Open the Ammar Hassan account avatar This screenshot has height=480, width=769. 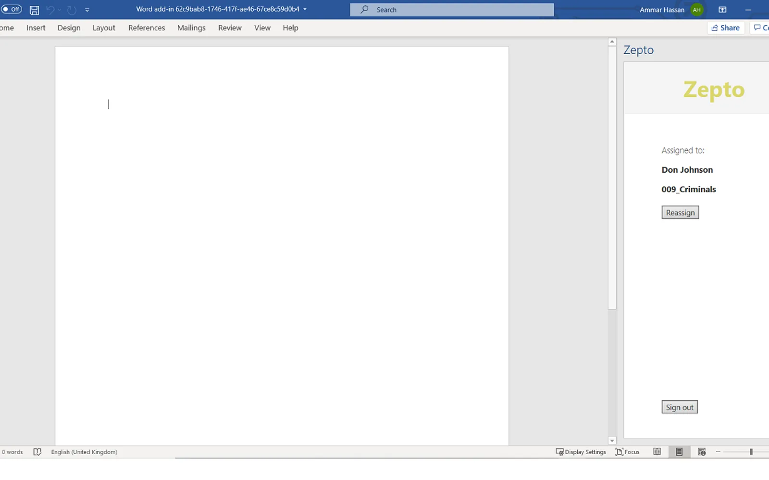[696, 10]
